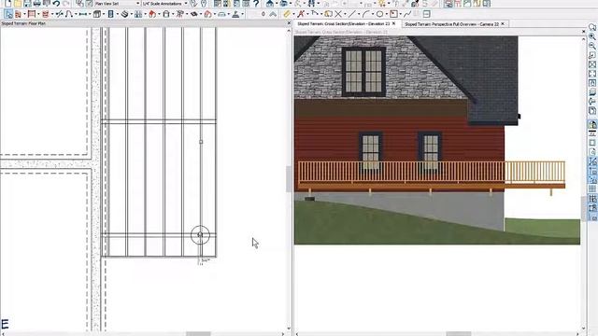Click the elevation view horizontal scrollbar thumb

[x=459, y=334]
